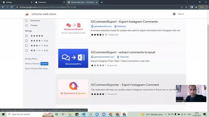209x117 pixels.
Task: Select the Extensions radio filter
Action: coord(26,20)
